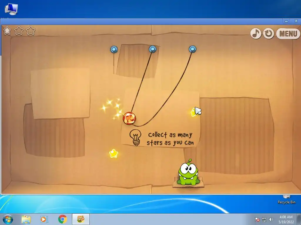This screenshot has height=225, width=301.
Task: Open Google Chrome from the taskbar
Action: (63, 219)
